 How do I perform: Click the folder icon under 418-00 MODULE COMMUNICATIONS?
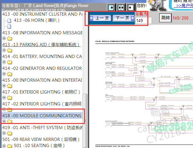point(10,121)
